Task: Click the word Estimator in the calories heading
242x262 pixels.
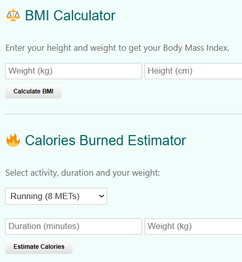Action: (157, 141)
